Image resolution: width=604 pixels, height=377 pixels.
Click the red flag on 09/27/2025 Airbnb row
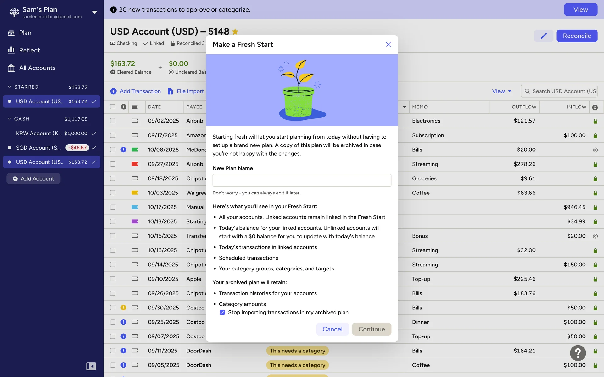(135, 164)
